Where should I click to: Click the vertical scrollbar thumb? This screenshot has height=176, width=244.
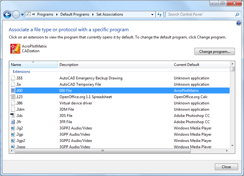click(x=232, y=69)
